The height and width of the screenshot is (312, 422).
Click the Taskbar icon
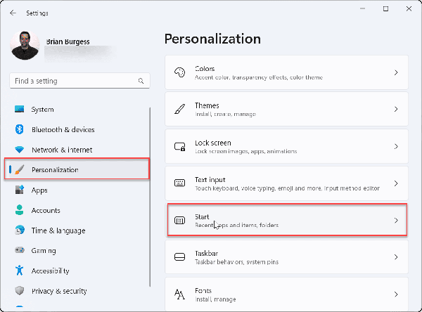click(180, 257)
